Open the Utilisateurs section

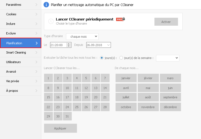pyautogui.click(x=21, y=62)
